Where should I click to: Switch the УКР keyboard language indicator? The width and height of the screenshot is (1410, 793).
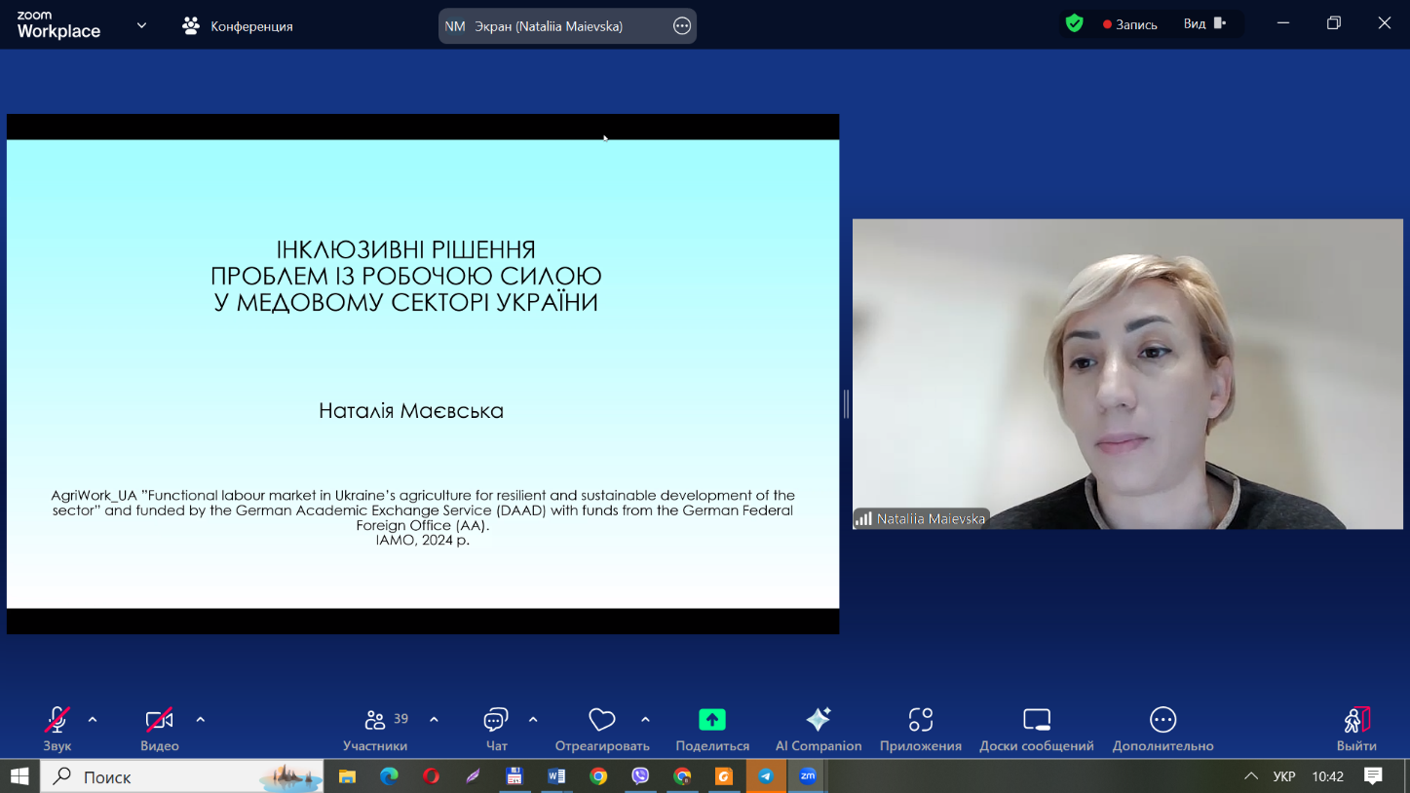pyautogui.click(x=1284, y=776)
